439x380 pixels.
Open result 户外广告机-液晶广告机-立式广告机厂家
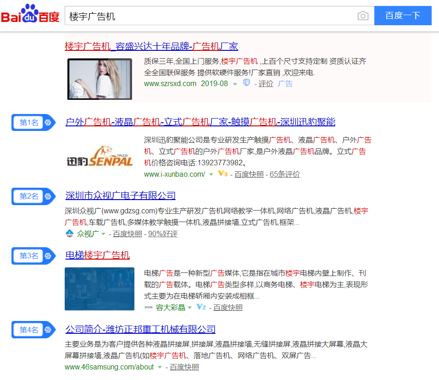click(200, 122)
